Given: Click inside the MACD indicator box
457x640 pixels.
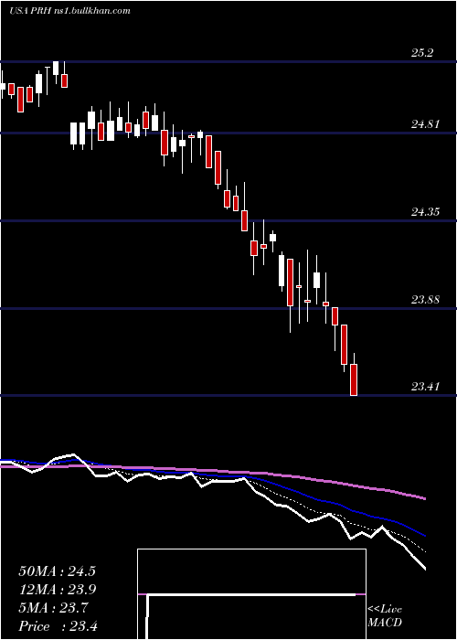Looking at the screenshot, I should pos(251,594).
